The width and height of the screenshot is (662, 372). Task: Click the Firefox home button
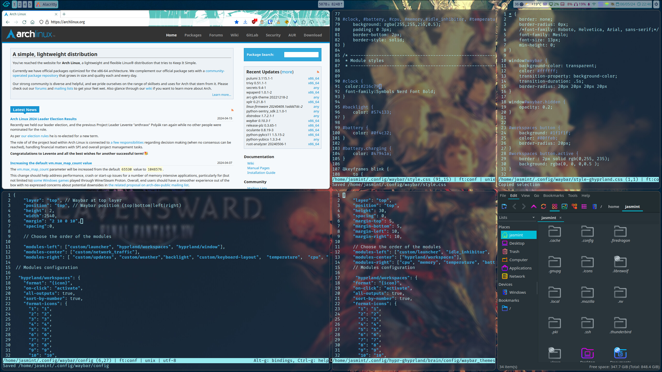33,22
